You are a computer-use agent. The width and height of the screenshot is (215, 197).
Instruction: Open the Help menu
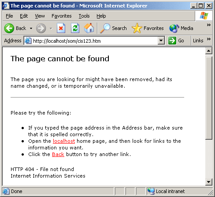[x=101, y=16]
